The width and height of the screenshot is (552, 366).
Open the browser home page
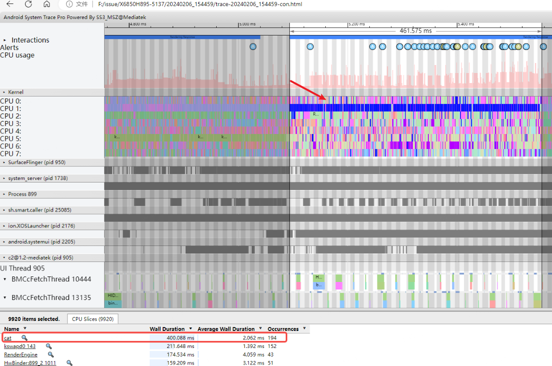47,4
